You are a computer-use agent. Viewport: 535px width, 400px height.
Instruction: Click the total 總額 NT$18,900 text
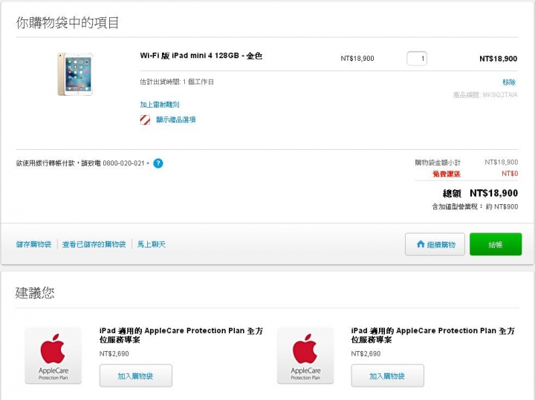coord(480,193)
